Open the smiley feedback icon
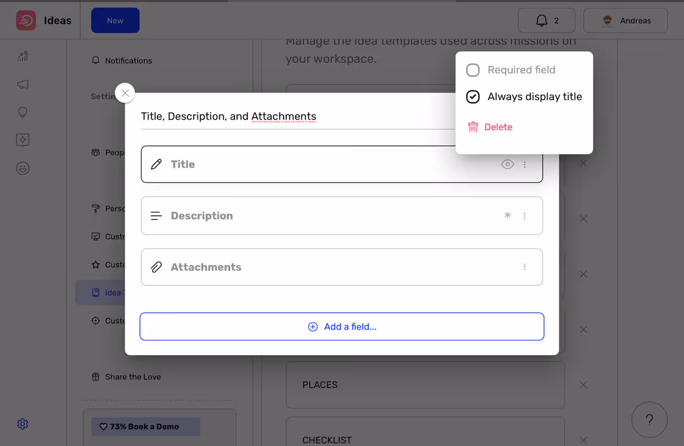The width and height of the screenshot is (684, 446). click(x=23, y=168)
